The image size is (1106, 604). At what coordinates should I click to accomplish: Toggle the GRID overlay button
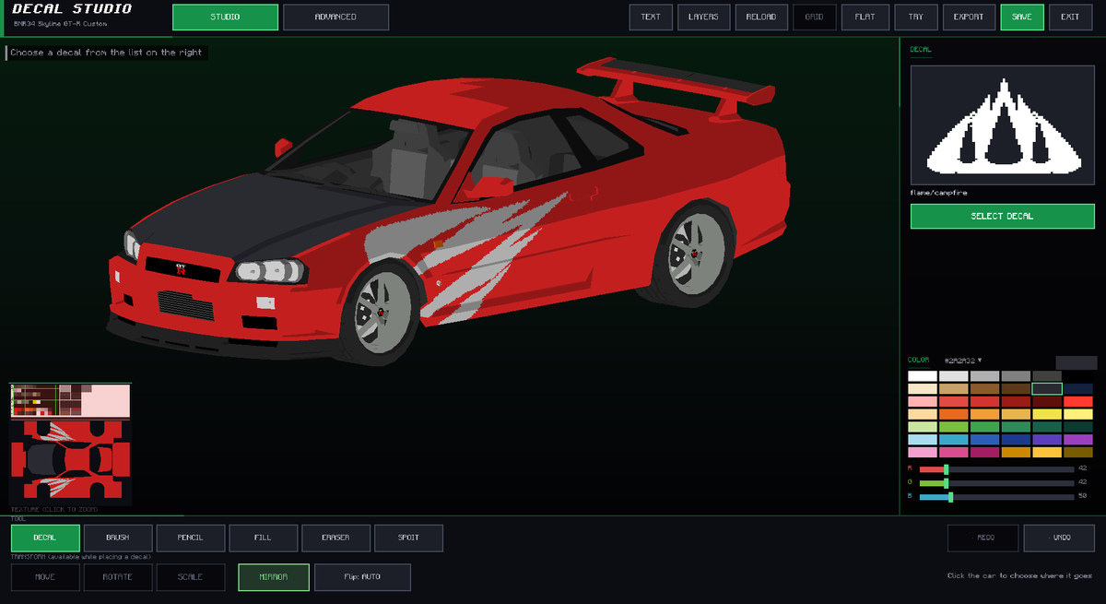tap(815, 17)
